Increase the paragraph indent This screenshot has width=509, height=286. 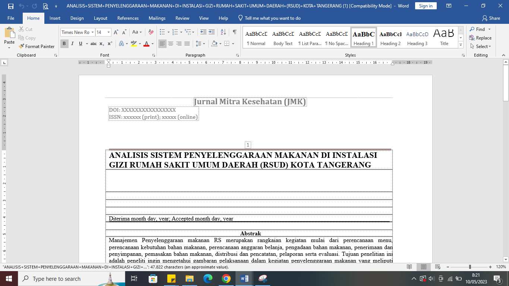211,32
